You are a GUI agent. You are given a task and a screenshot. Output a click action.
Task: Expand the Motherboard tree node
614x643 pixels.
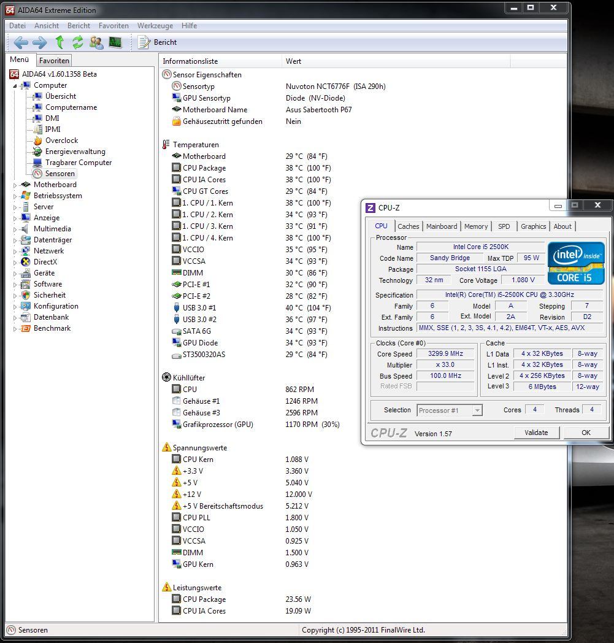pyautogui.click(x=15, y=185)
